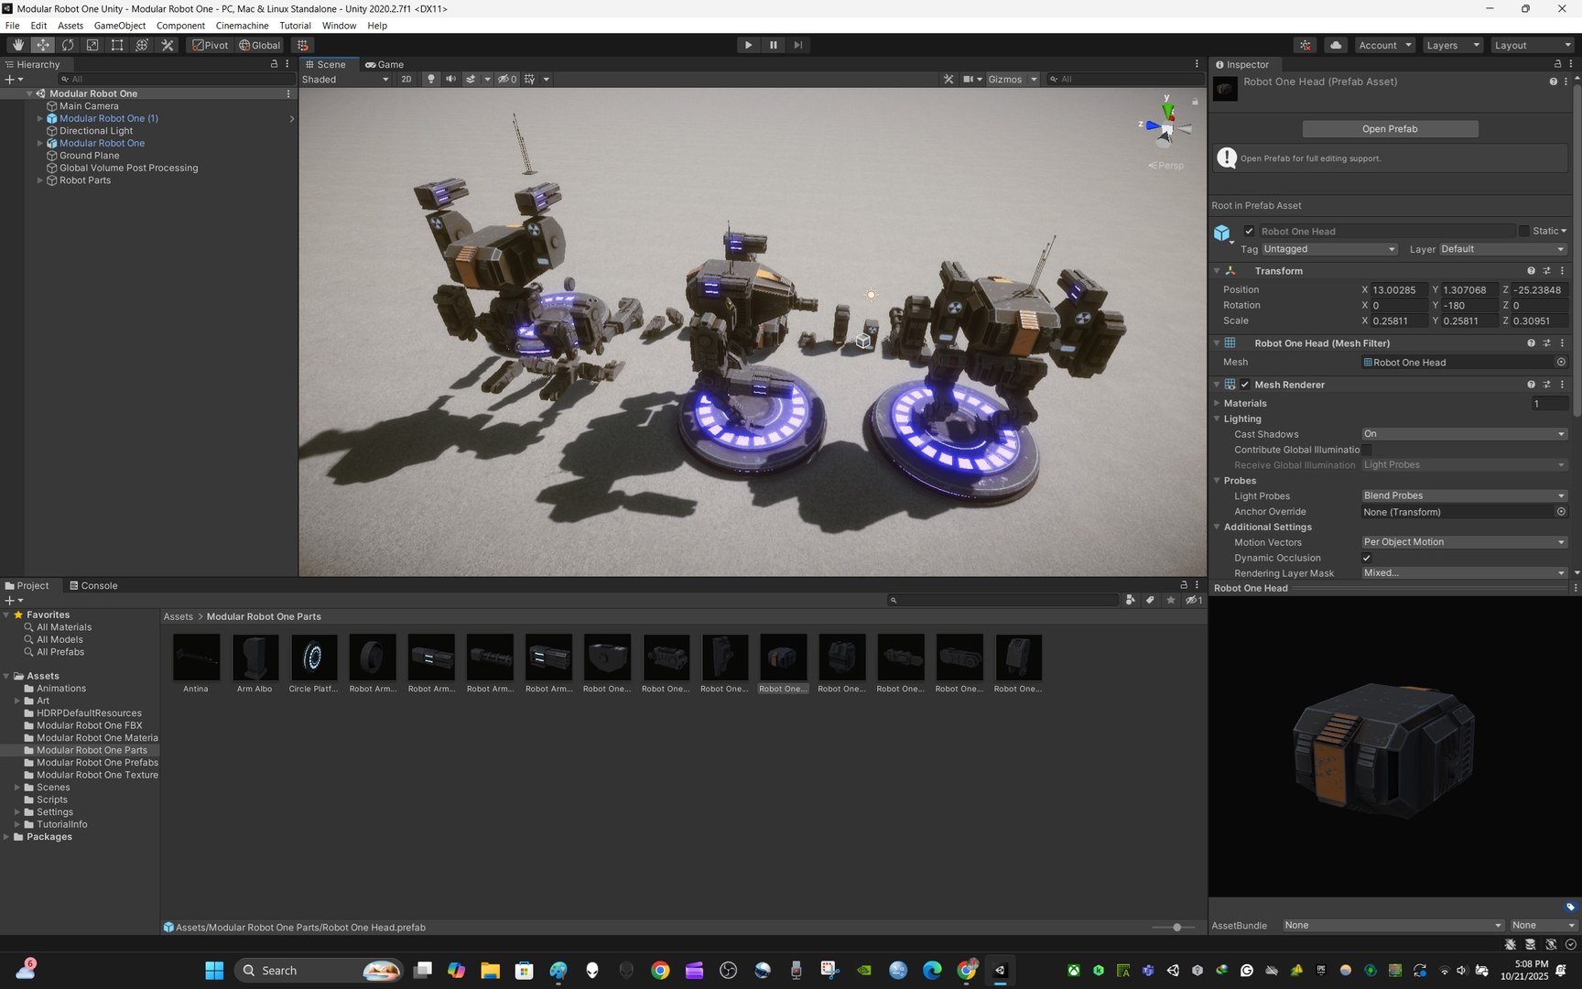Switch to the Game tab
This screenshot has height=989, width=1582.
coord(385,64)
